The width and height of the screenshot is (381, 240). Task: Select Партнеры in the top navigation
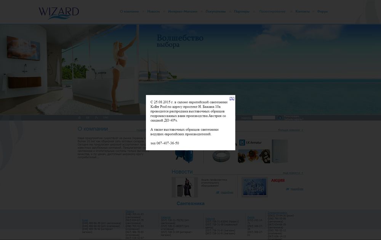tap(242, 11)
